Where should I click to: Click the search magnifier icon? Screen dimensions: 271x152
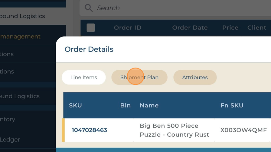[x=89, y=8]
